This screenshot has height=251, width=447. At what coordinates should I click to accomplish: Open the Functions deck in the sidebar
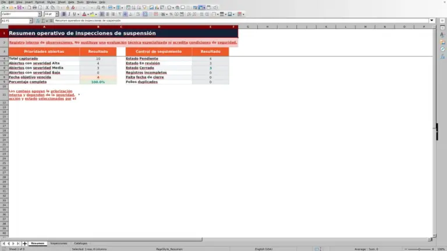tap(442, 56)
